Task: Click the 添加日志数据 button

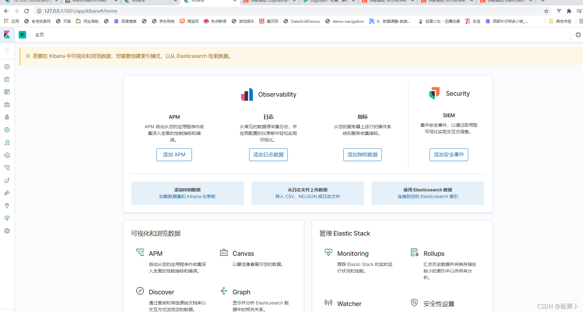Action: 268,155
